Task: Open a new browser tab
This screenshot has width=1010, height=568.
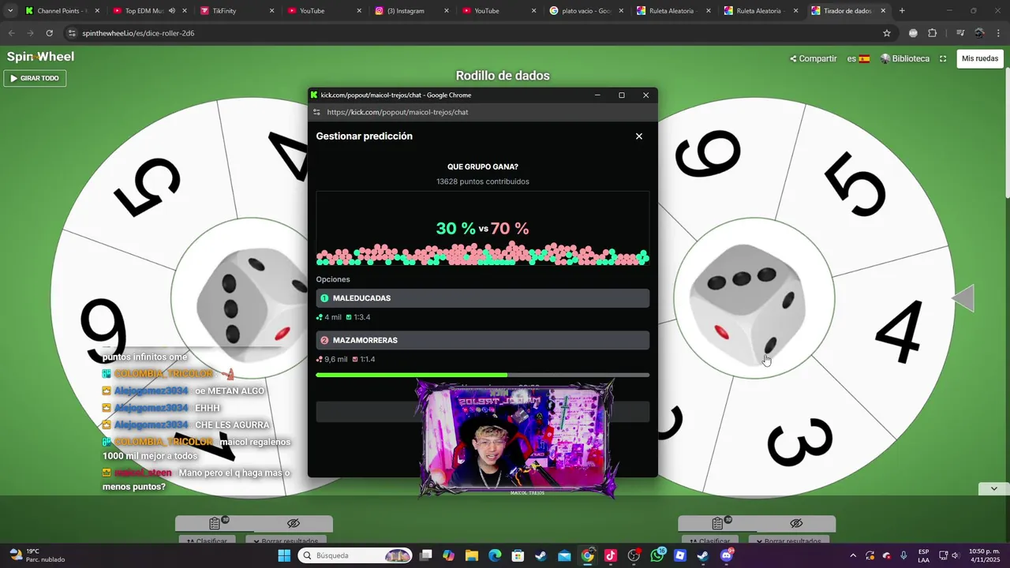Action: pyautogui.click(x=902, y=11)
